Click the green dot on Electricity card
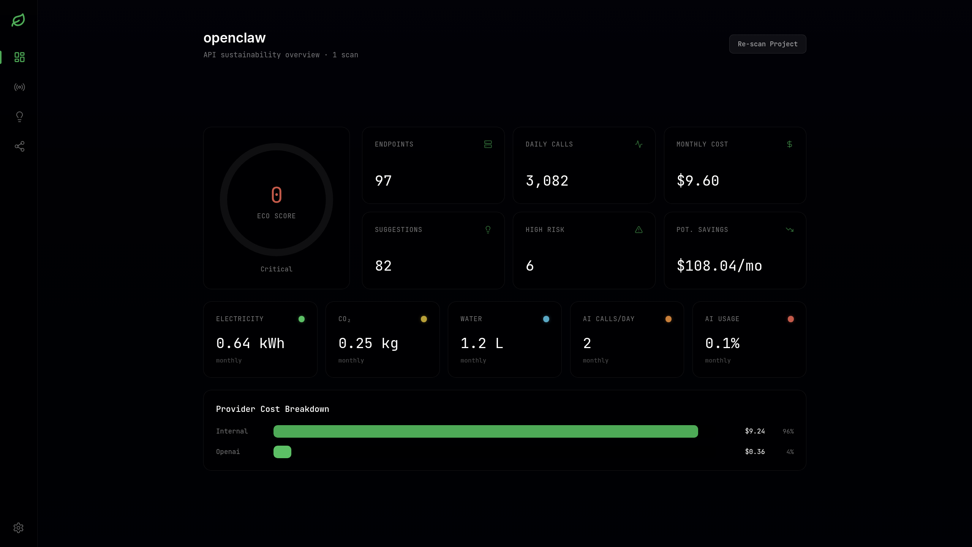The image size is (972, 547). tap(301, 319)
